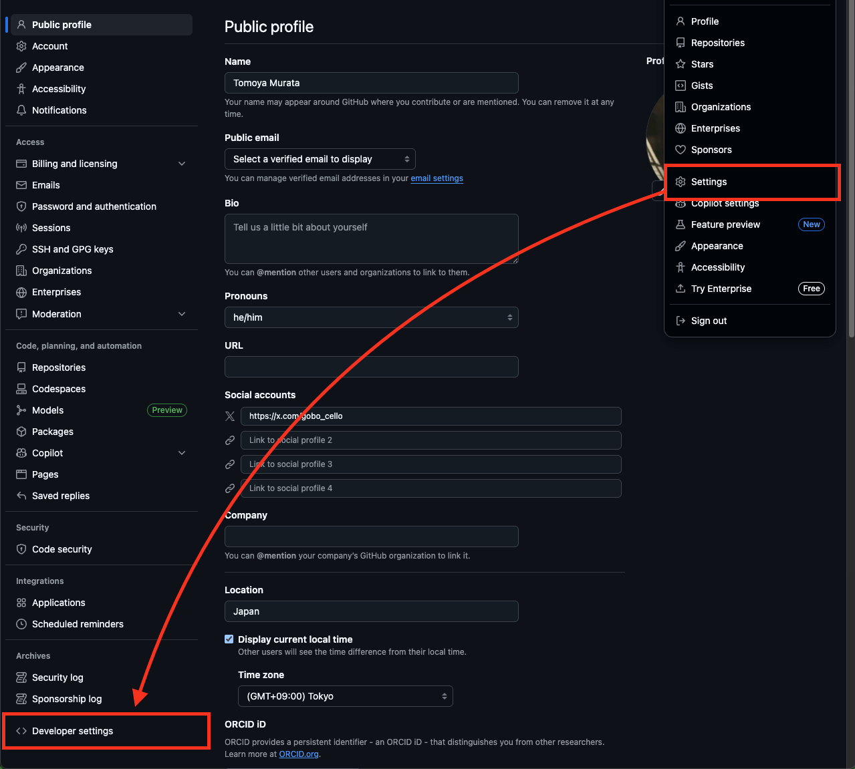This screenshot has height=769, width=855.
Task: Open the email settings link
Action: 437,178
